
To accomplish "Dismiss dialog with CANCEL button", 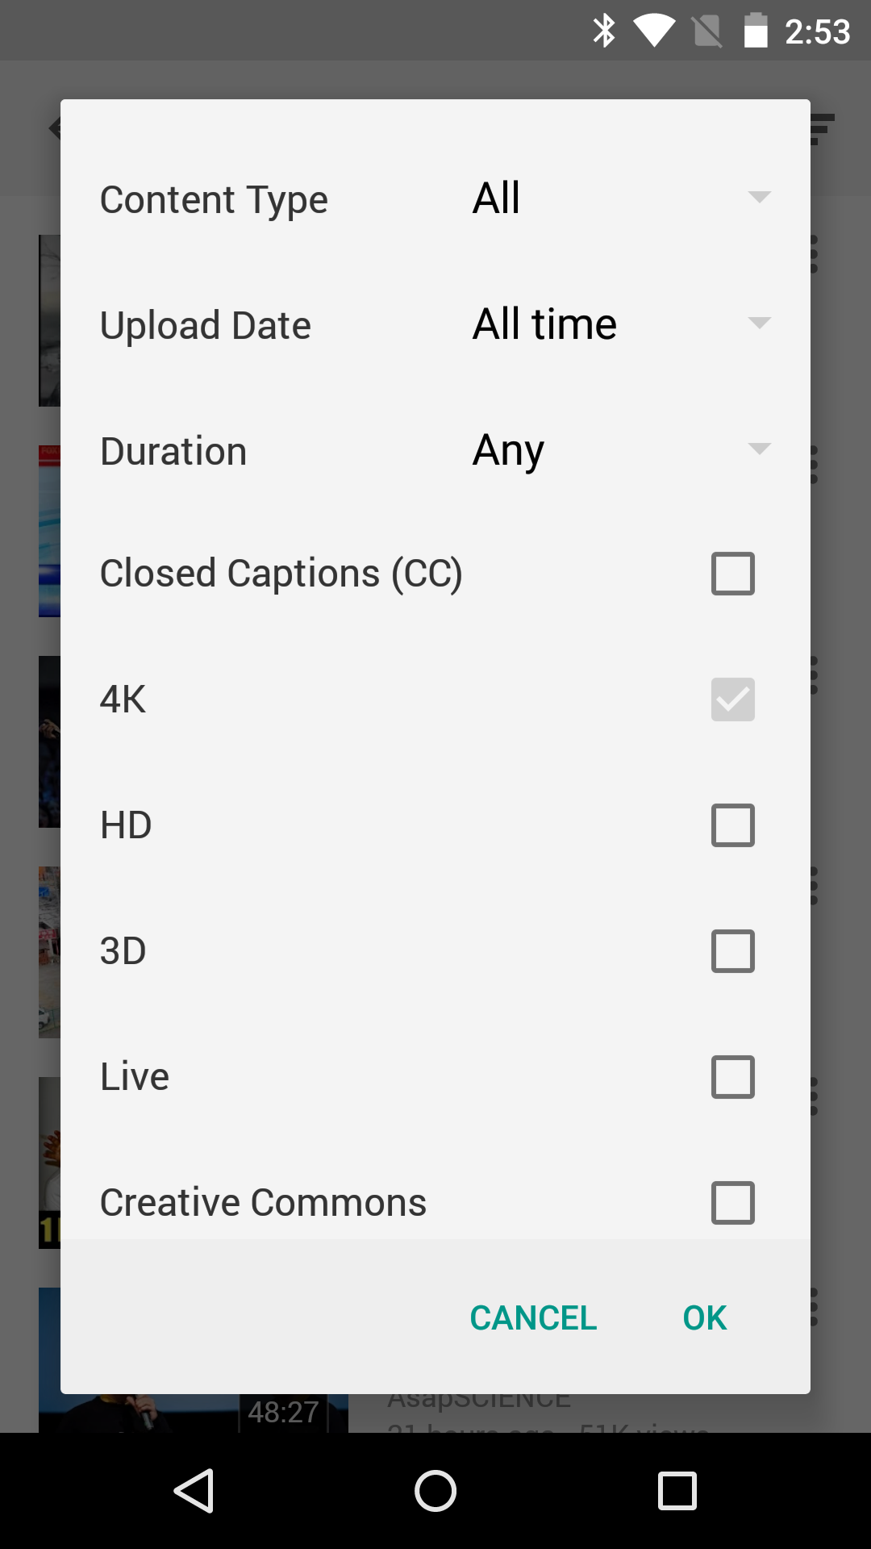I will tap(533, 1317).
